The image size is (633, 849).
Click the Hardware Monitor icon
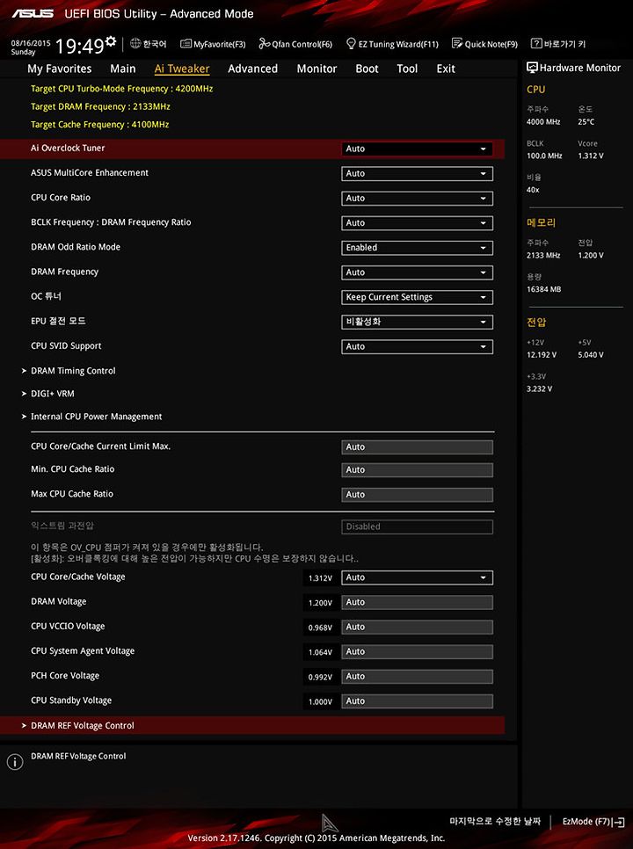[532, 68]
